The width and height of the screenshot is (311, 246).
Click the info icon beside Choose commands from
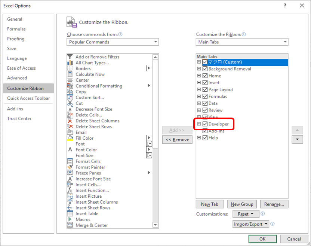click(120, 34)
